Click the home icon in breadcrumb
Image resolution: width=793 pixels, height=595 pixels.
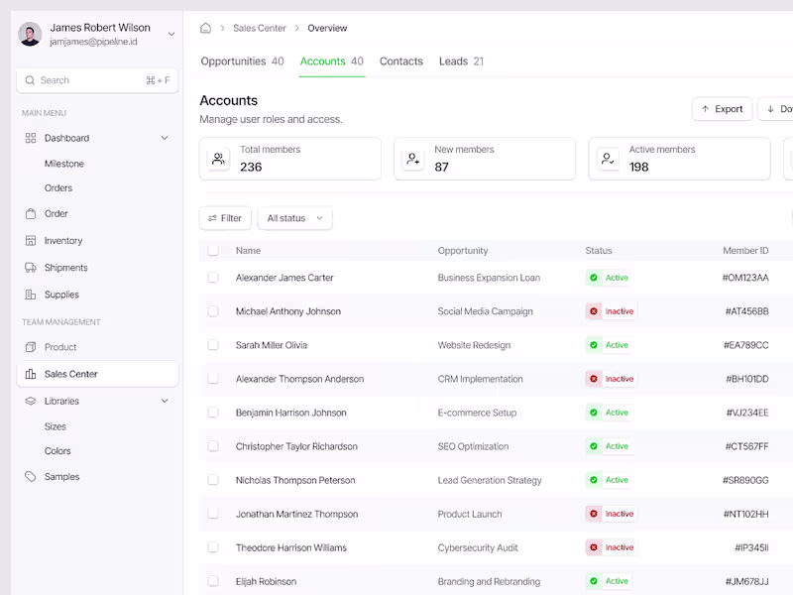click(206, 28)
